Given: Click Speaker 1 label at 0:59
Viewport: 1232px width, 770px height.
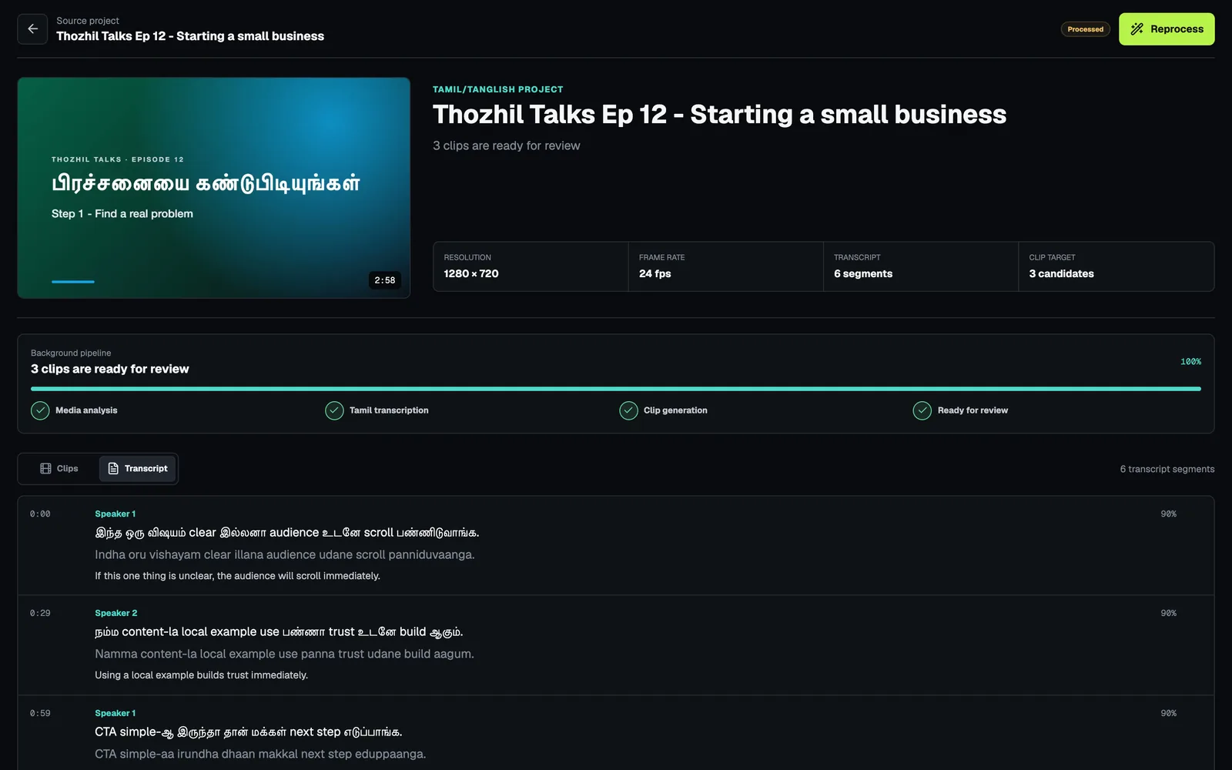Looking at the screenshot, I should pos(115,713).
